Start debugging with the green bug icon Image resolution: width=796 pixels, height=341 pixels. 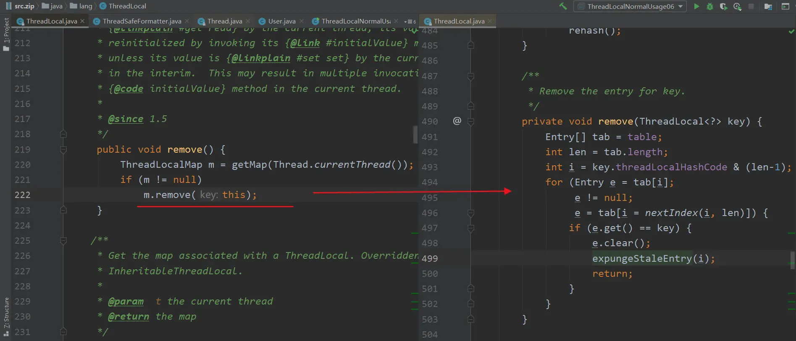[710, 6]
